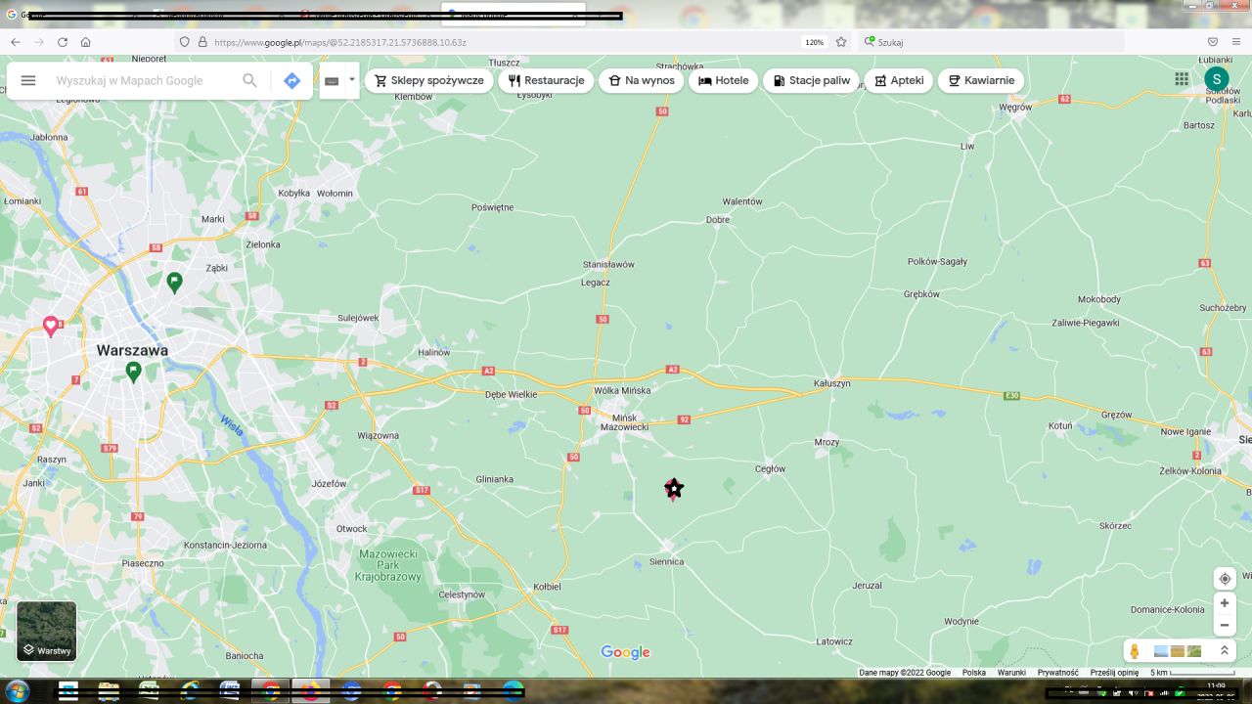Screen dimensions: 1252x704
Task: Switch to the Firefox taskbar button
Action: pyautogui.click(x=311, y=690)
